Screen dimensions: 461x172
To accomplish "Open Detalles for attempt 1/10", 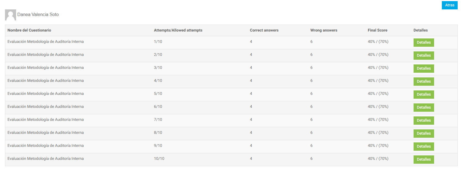I will 424,43.
